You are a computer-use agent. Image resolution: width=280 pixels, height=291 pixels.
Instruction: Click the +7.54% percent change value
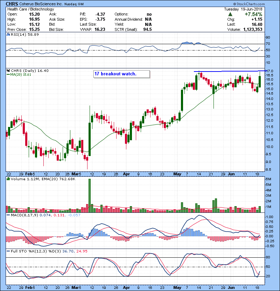click(x=253, y=14)
